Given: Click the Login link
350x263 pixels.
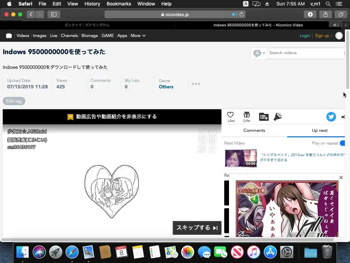Looking at the screenshot, I should coord(305,36).
